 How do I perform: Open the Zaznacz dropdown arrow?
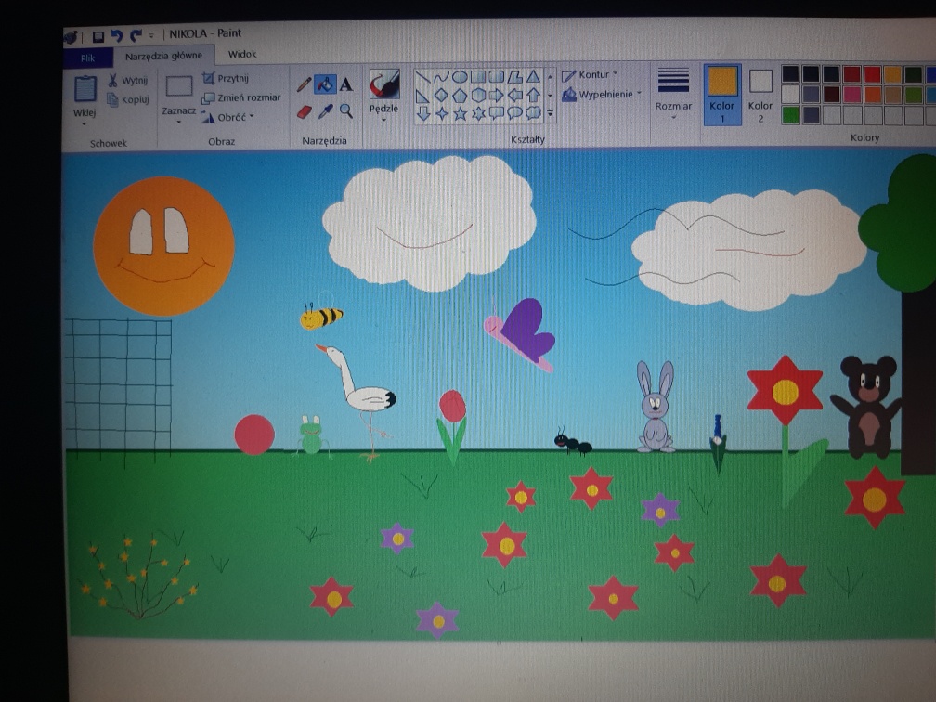[178, 123]
